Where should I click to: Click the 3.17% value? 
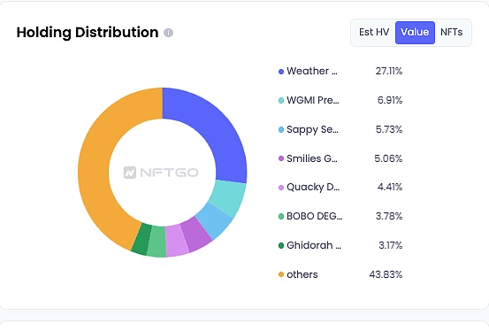[x=391, y=245]
